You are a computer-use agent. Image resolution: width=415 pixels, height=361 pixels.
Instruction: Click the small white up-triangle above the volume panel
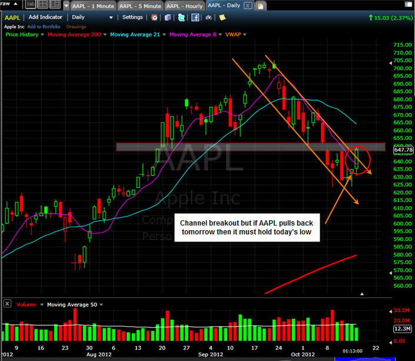(362, 294)
